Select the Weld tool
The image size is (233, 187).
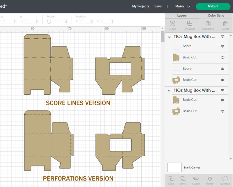point(183,179)
